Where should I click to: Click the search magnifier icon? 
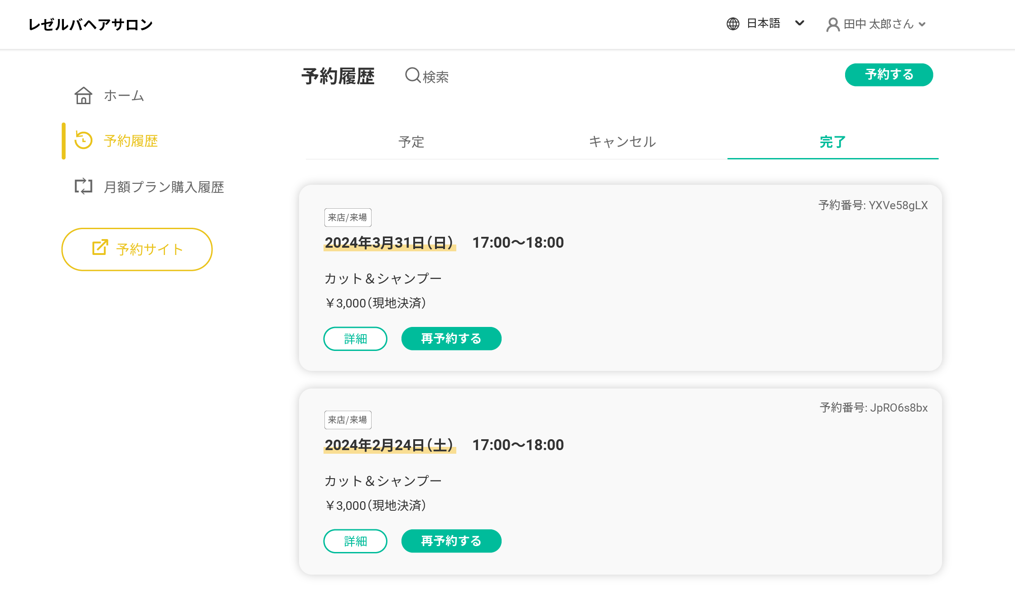(412, 75)
